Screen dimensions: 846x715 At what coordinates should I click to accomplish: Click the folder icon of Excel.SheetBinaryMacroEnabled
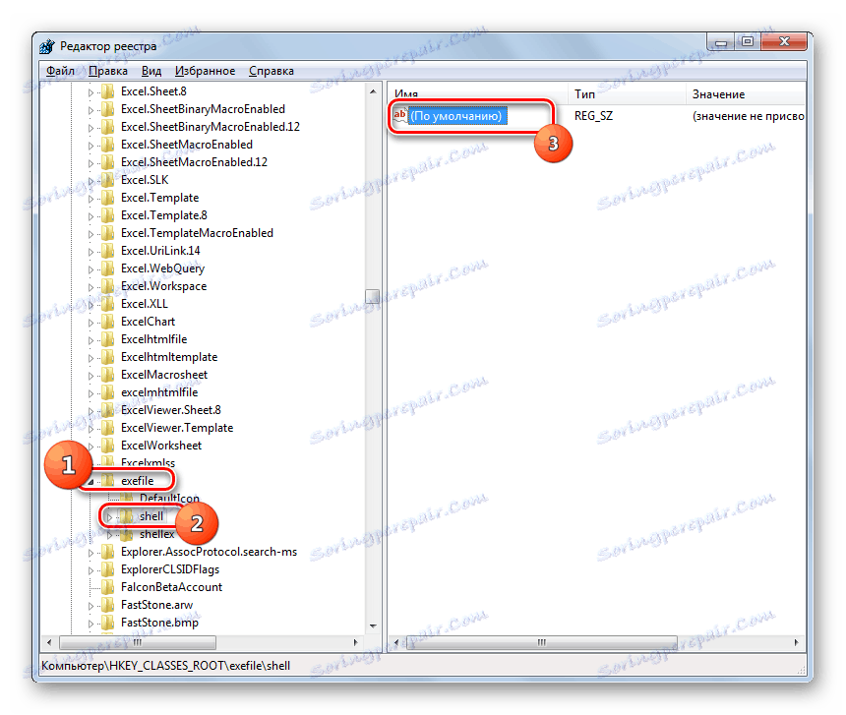tap(108, 109)
